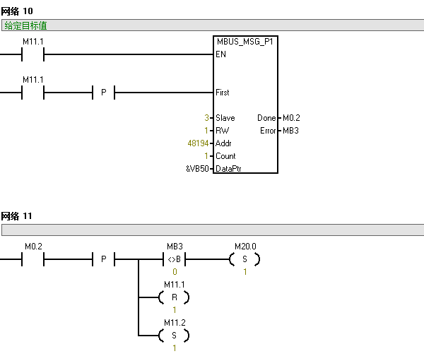Select the Slave parameter value 3
Image resolution: width=424 pixels, height=361 pixels.
tap(206, 118)
